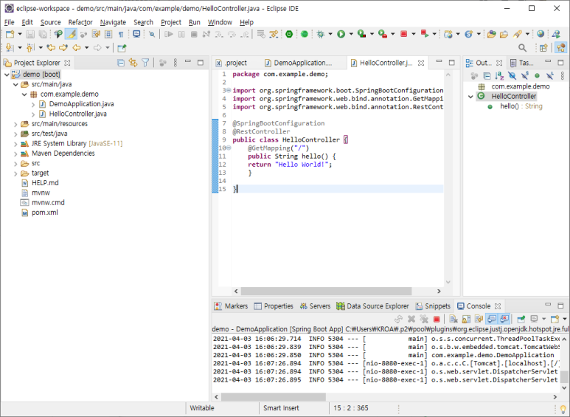Toggle Scroll Lock in Console toolbar

pos(466,319)
